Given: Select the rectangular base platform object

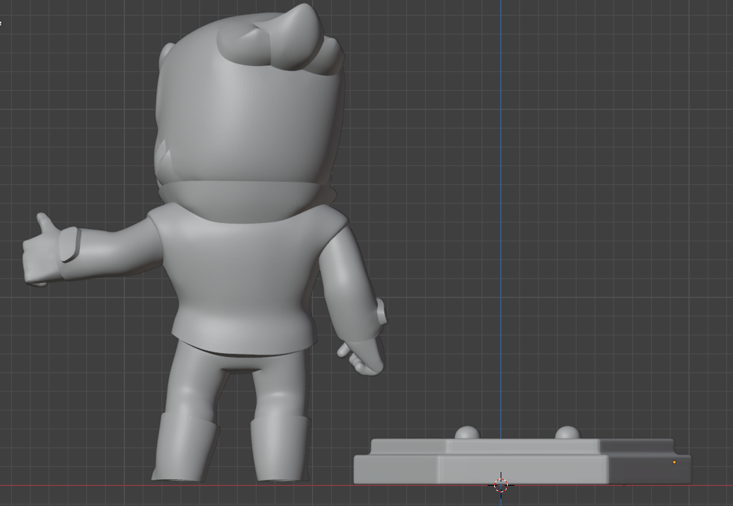Looking at the screenshot, I should [x=522, y=461].
